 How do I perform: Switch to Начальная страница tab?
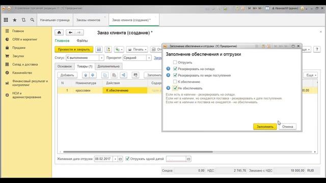coord(55,20)
